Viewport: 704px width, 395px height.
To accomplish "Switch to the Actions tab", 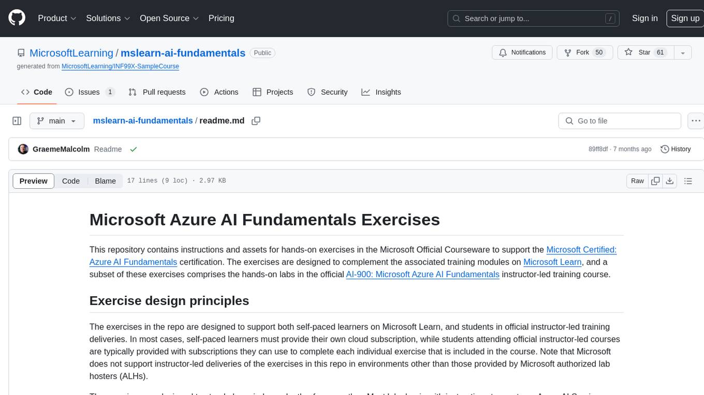I will click(x=219, y=92).
